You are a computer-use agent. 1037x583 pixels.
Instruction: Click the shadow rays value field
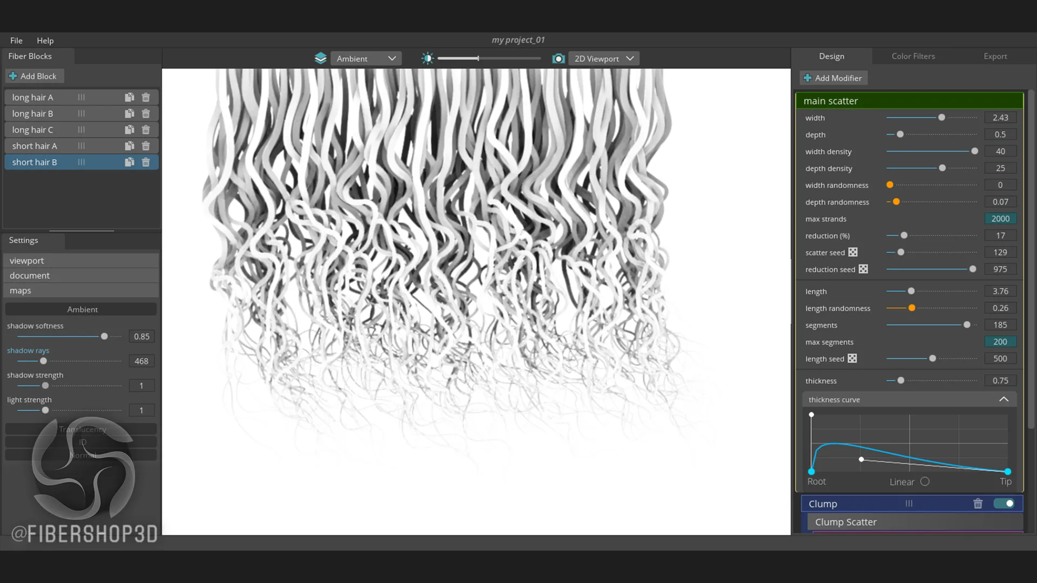[142, 361]
